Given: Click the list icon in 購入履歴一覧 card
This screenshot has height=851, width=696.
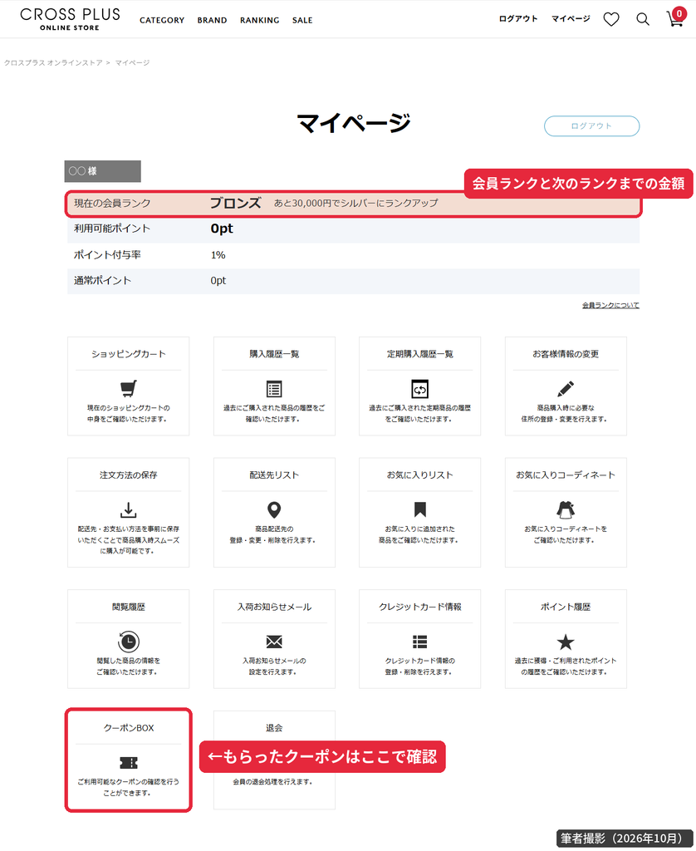Looking at the screenshot, I should click(274, 389).
